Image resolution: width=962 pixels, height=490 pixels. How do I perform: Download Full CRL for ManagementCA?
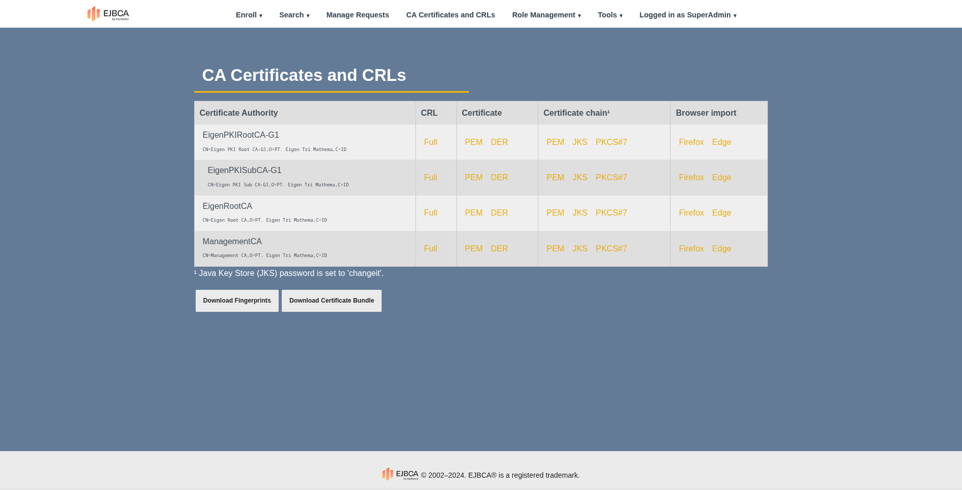pyautogui.click(x=430, y=249)
